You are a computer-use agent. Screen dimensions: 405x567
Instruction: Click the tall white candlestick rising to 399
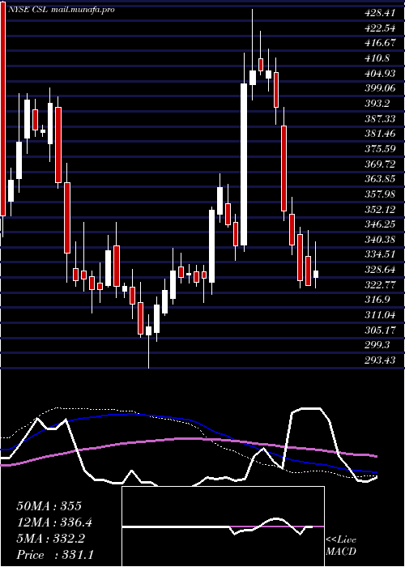(244, 164)
